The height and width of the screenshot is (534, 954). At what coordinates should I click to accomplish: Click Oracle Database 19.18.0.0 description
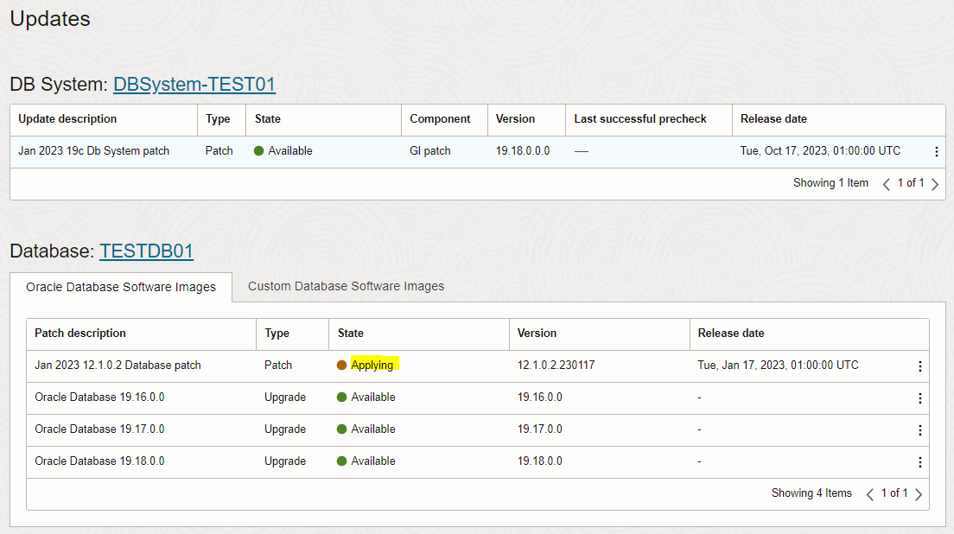point(99,461)
